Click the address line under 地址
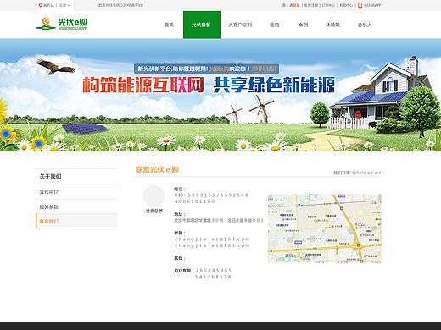441x330 pixels. click(x=219, y=220)
